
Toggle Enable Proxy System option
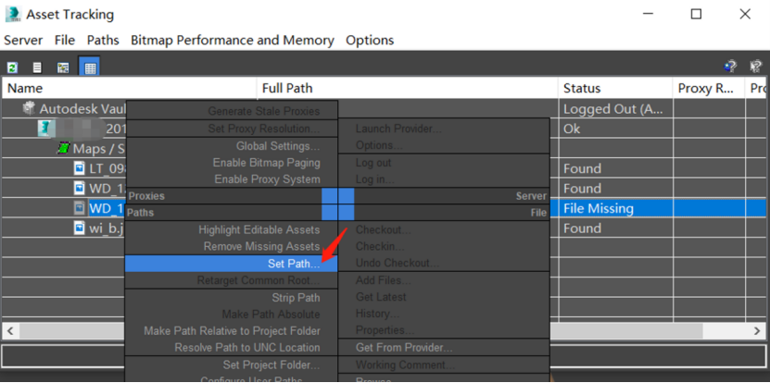267,179
